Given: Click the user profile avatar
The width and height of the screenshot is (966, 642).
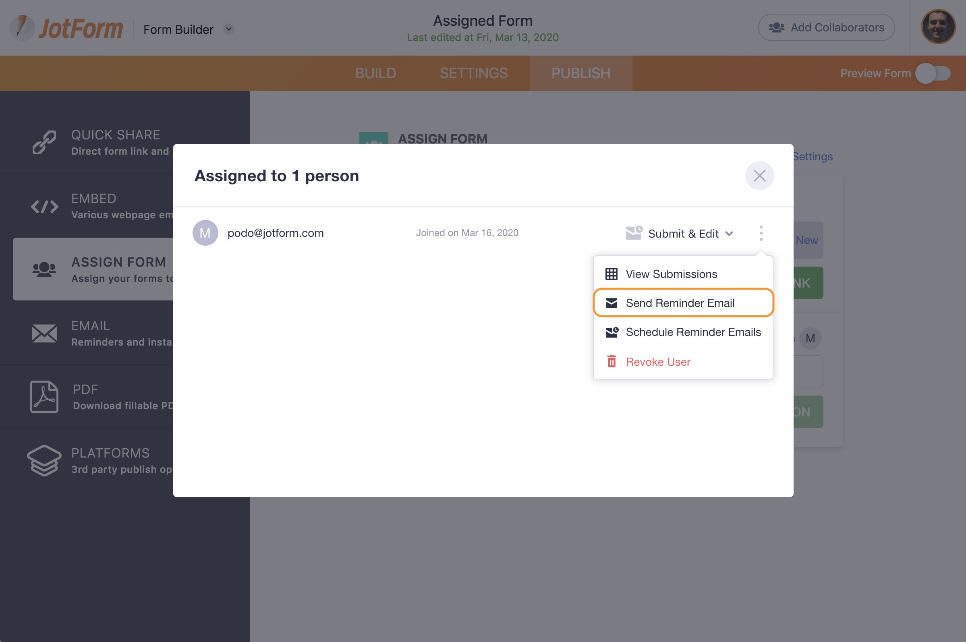Looking at the screenshot, I should point(938,27).
